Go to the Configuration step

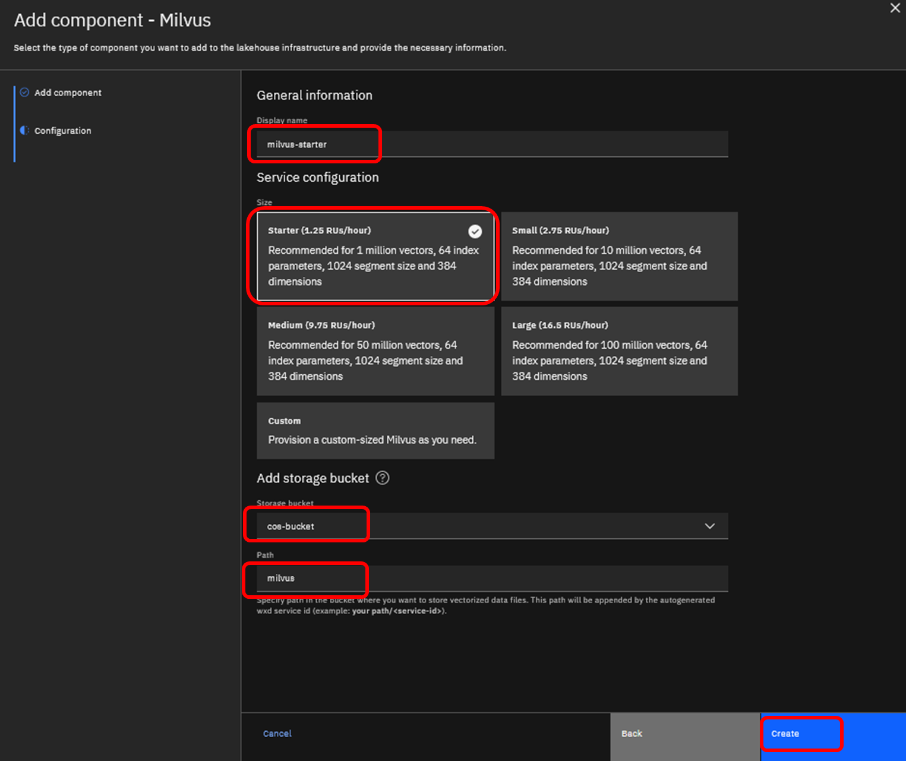click(x=63, y=131)
